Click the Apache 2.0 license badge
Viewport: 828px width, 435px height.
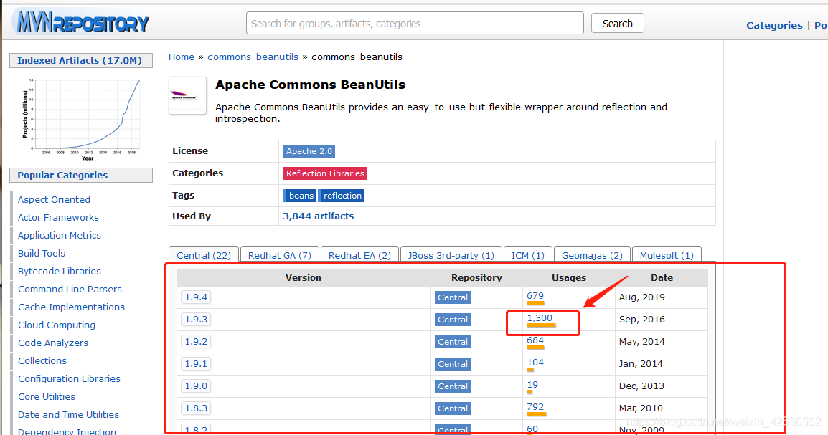[x=309, y=151]
